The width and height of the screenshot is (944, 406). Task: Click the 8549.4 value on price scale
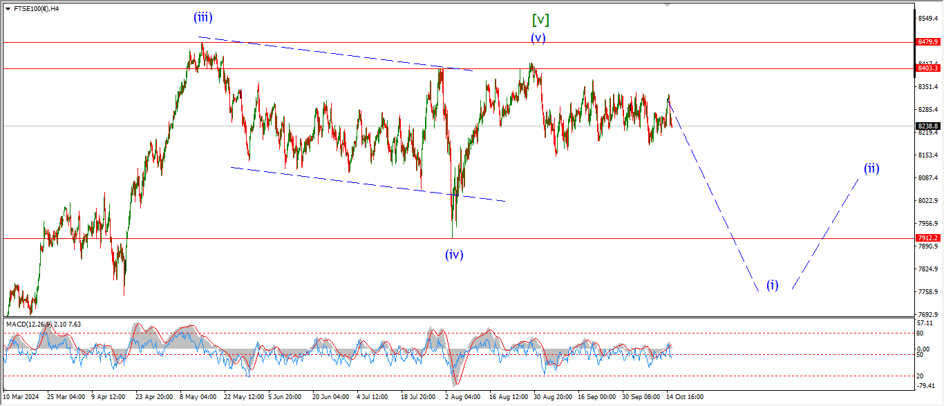pos(927,19)
